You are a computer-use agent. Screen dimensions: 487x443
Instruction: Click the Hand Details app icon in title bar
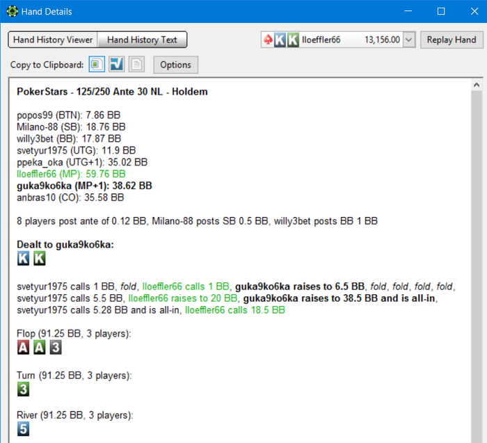tap(12, 12)
